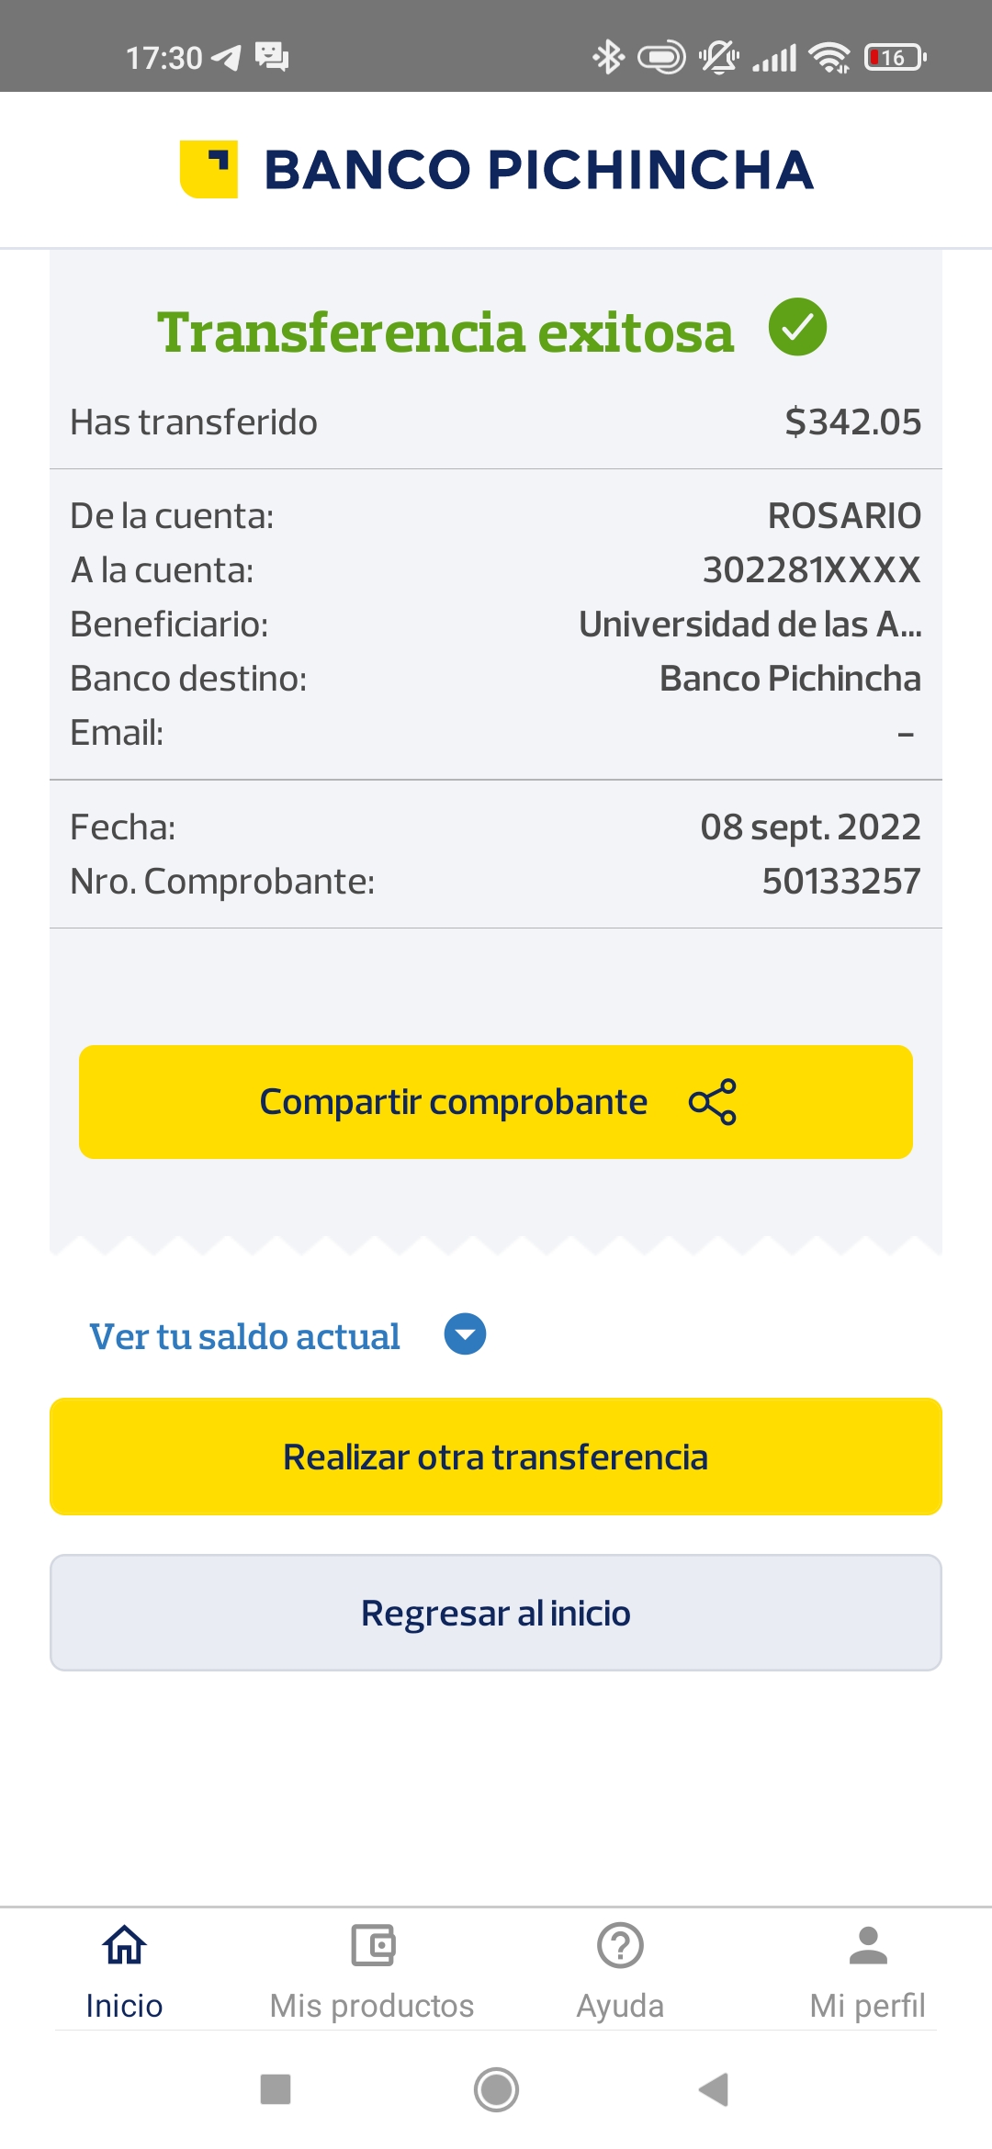
Task: Open the Mis productos wallet icon
Action: coord(373,1945)
